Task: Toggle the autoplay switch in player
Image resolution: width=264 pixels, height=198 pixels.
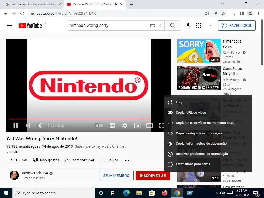Action: pyautogui.click(x=99, y=126)
